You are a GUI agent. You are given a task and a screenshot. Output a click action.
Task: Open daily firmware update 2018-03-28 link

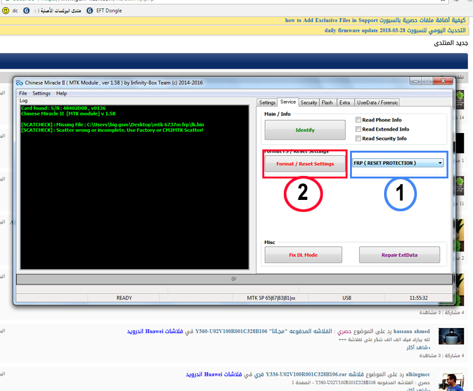click(x=395, y=30)
